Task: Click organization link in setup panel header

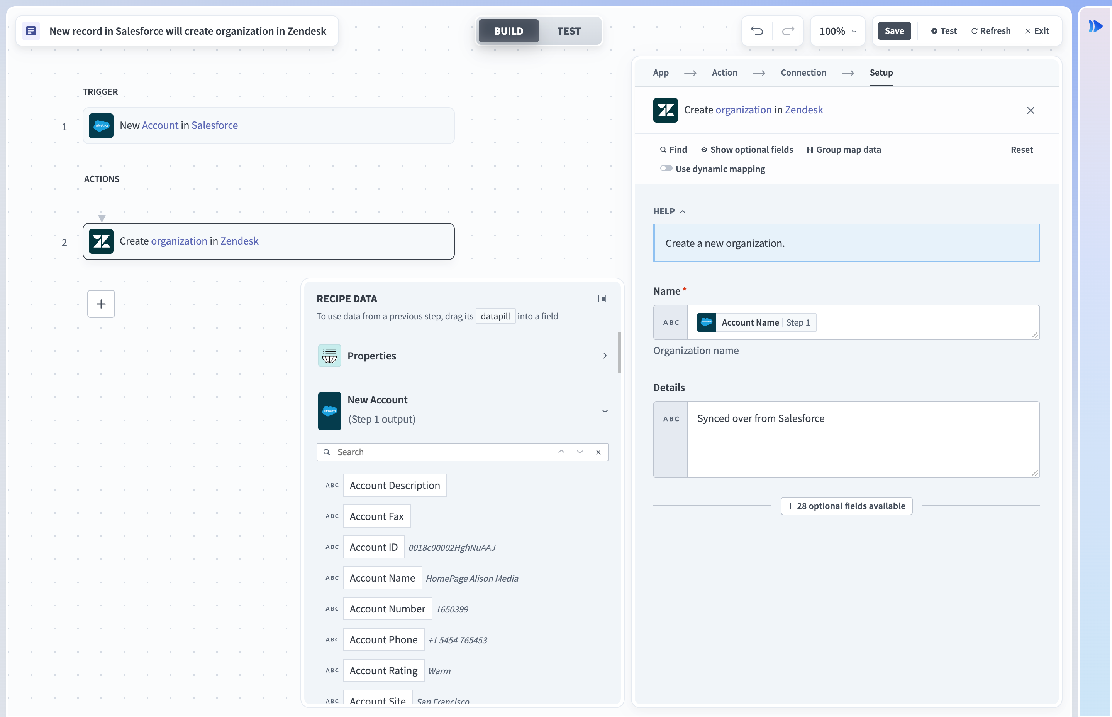Action: tap(743, 110)
